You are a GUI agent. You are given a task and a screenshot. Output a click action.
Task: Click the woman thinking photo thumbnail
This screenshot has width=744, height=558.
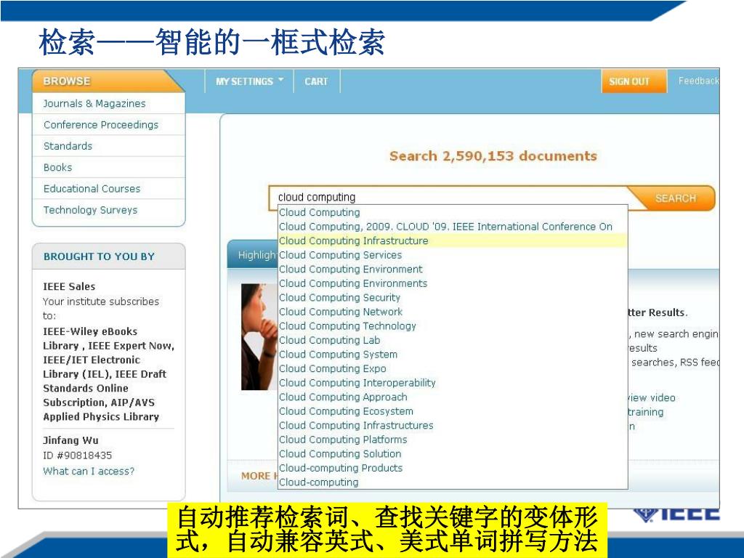tap(259, 337)
